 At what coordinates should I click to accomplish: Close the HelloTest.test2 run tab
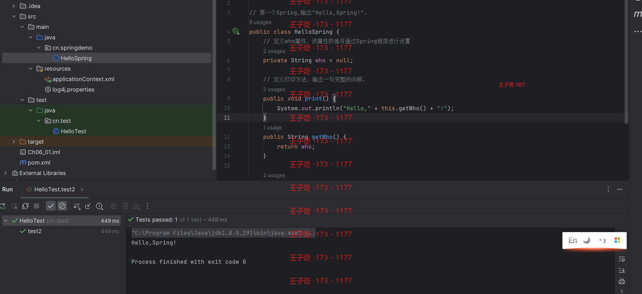click(x=82, y=190)
